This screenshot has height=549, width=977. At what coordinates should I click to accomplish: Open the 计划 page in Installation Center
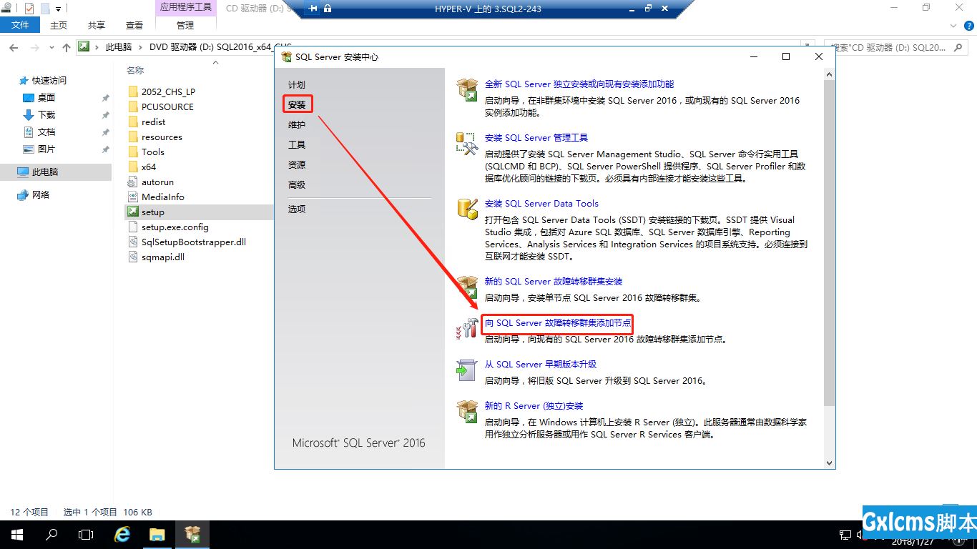click(297, 85)
